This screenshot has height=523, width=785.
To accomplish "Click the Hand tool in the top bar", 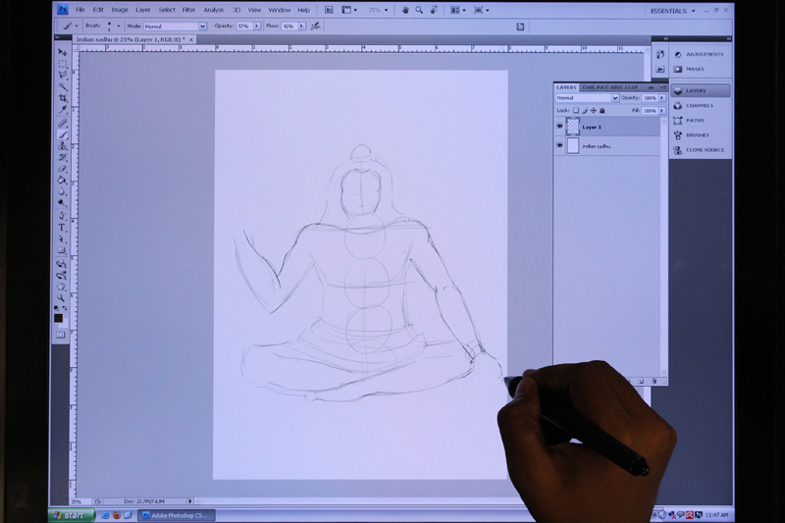I will coord(404,10).
